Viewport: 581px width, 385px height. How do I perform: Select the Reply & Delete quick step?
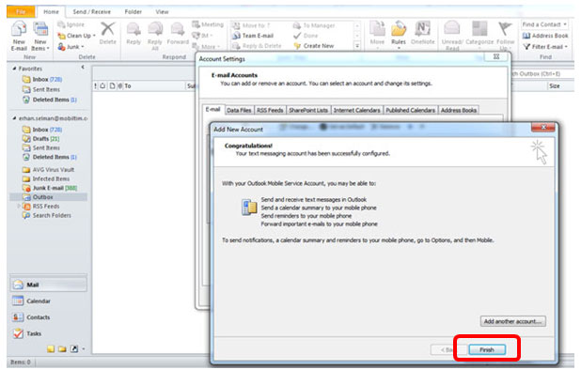point(257,46)
